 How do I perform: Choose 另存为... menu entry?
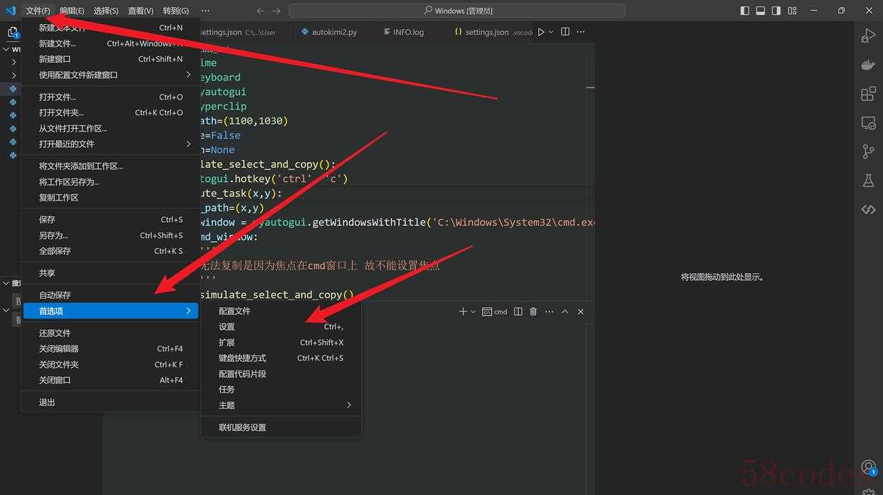point(111,235)
